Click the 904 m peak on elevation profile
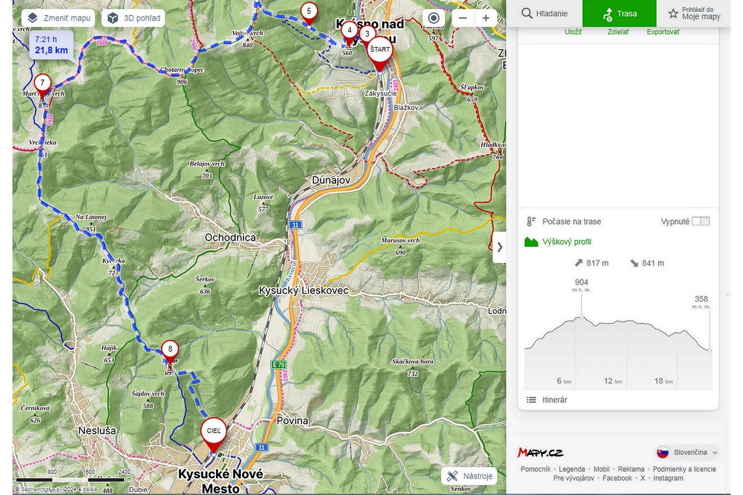743x495 pixels. (581, 317)
